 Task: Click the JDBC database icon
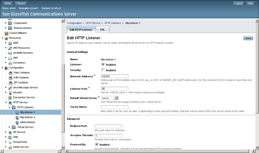pos(10,43)
